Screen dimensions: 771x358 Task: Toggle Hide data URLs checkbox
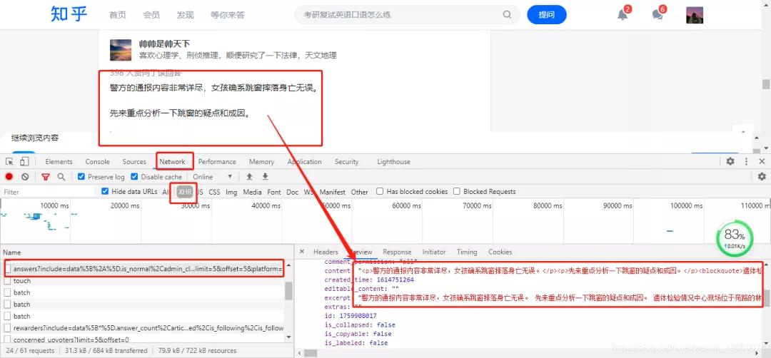[x=105, y=192]
